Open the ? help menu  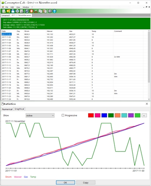coord(32,7)
